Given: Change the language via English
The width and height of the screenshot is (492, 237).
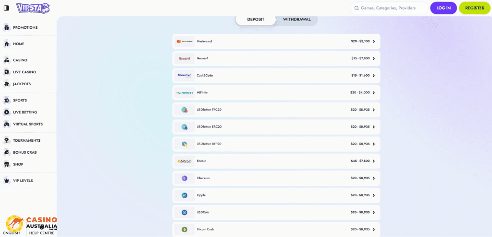Looking at the screenshot, I should point(12,233).
